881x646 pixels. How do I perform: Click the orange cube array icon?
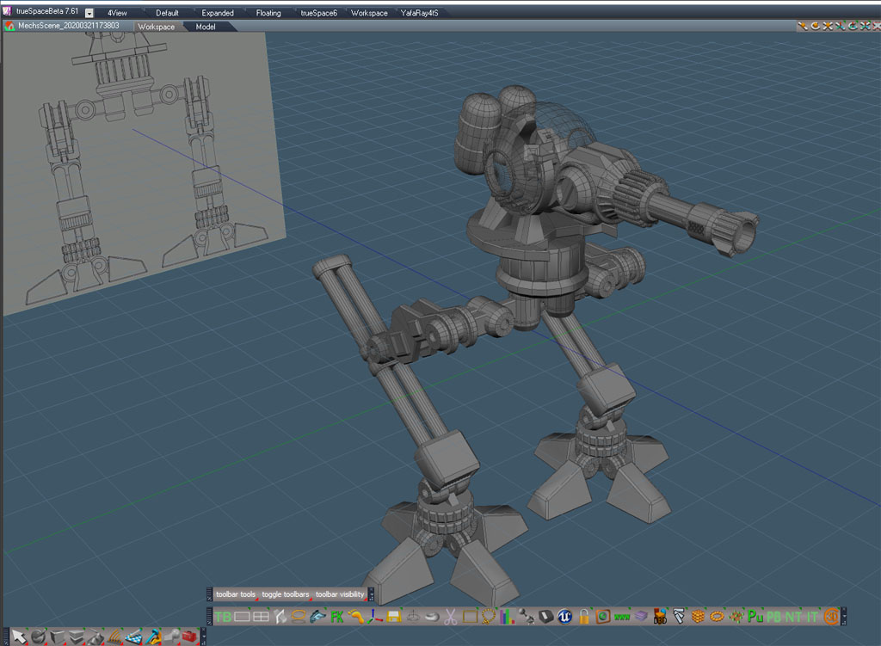[x=698, y=617]
